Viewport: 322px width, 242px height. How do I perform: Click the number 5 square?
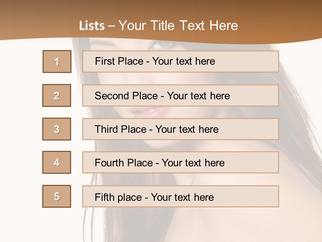(x=57, y=196)
